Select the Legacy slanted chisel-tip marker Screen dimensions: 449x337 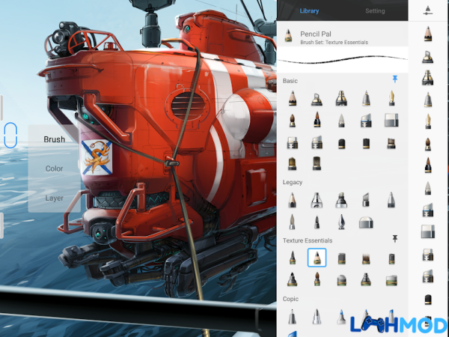pyautogui.click(x=366, y=200)
